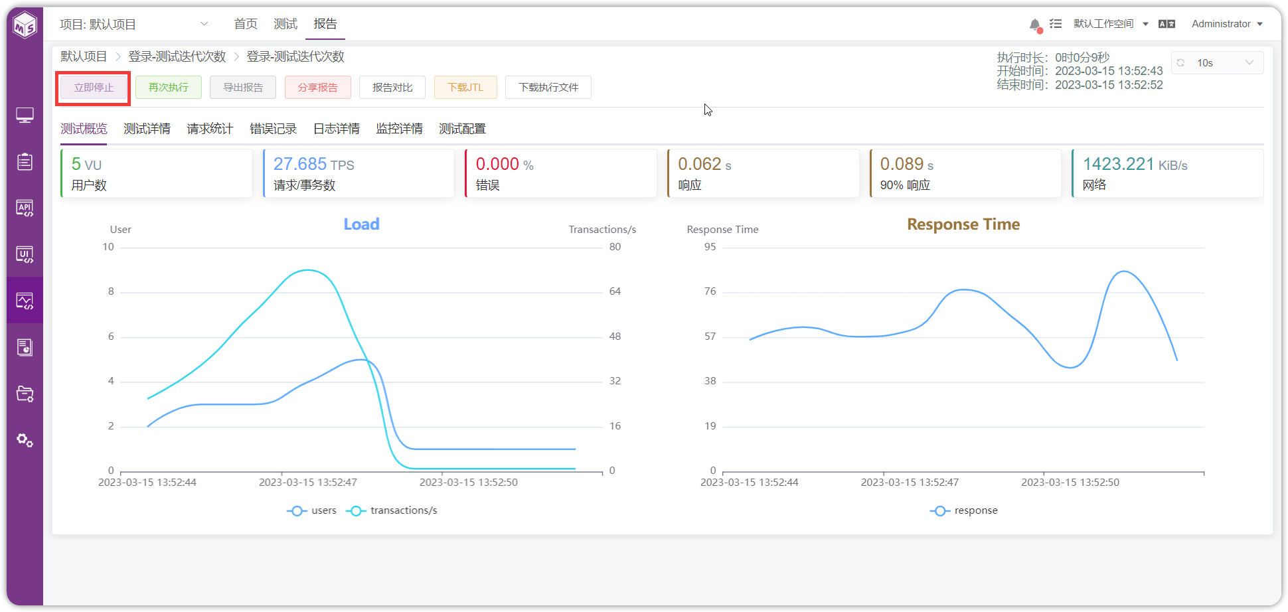Toggle the response legend series

[x=964, y=510]
